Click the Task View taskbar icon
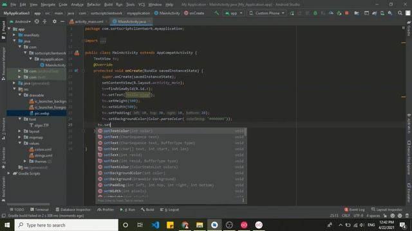Viewport: 412px width, 231px height. point(140,225)
